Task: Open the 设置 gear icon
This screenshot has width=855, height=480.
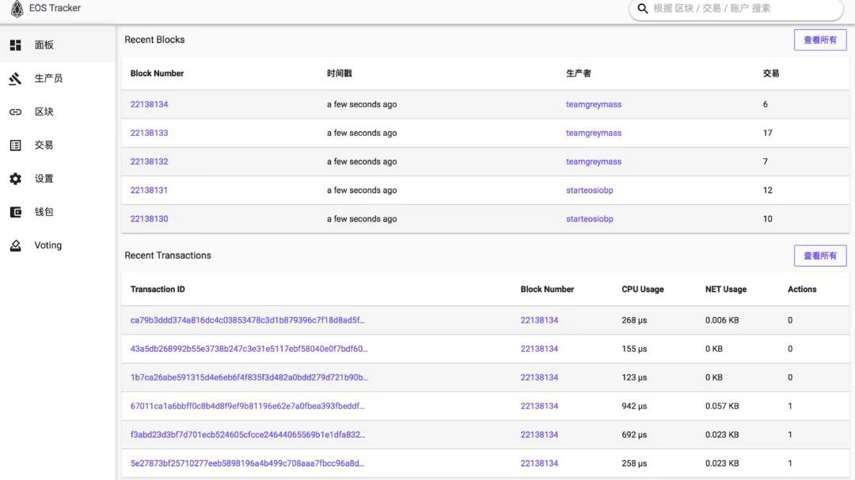Action: pos(15,179)
